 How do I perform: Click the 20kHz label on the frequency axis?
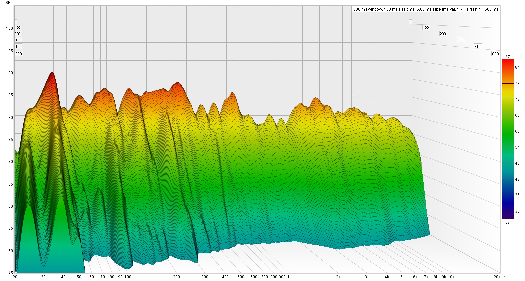pos(499,277)
